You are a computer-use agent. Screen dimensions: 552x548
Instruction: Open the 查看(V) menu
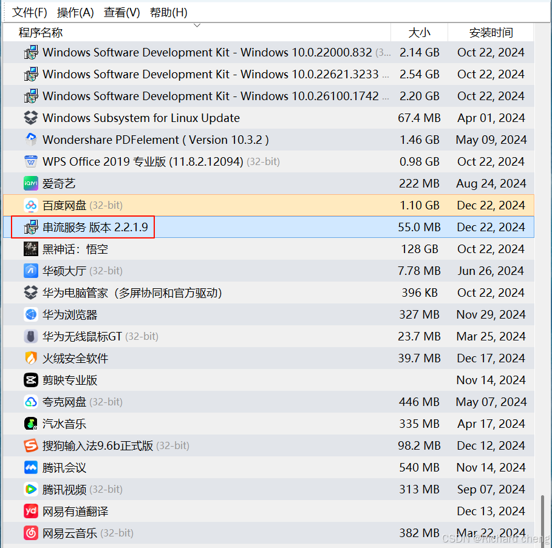click(122, 13)
